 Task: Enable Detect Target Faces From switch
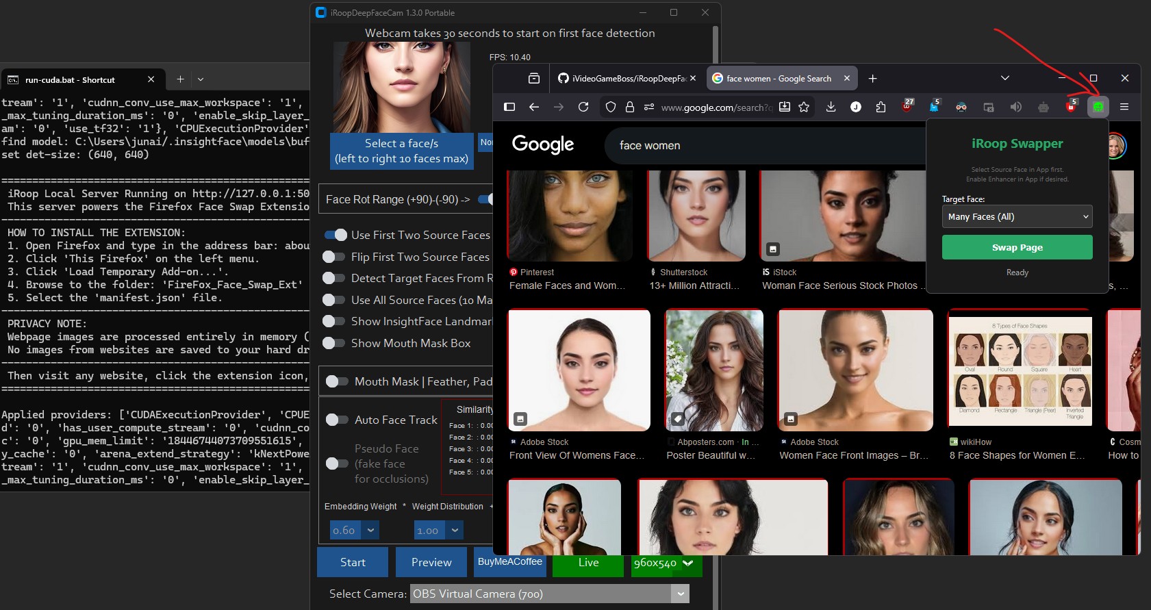pyautogui.click(x=334, y=278)
